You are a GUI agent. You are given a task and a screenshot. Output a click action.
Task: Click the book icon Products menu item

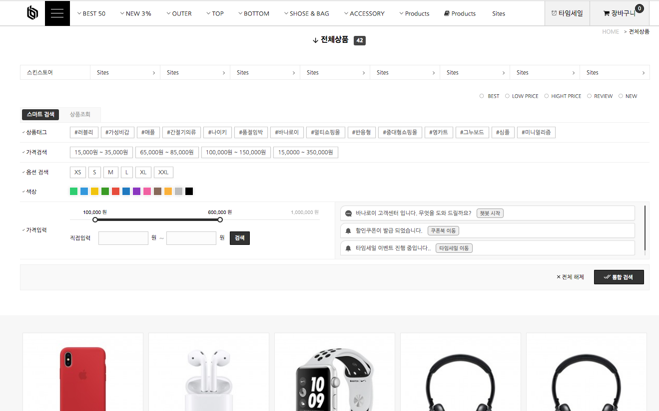(460, 13)
